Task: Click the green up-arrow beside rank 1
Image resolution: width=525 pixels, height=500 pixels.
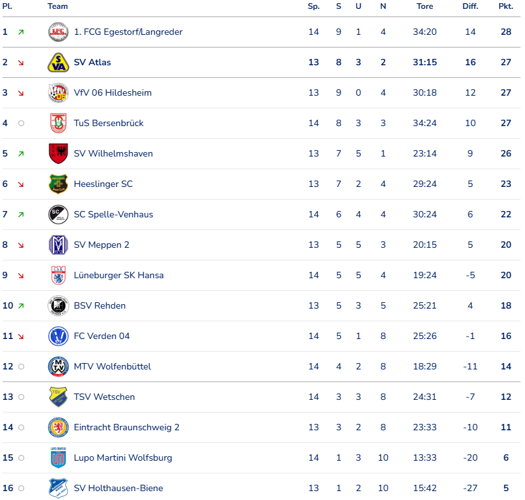Action: point(21,32)
